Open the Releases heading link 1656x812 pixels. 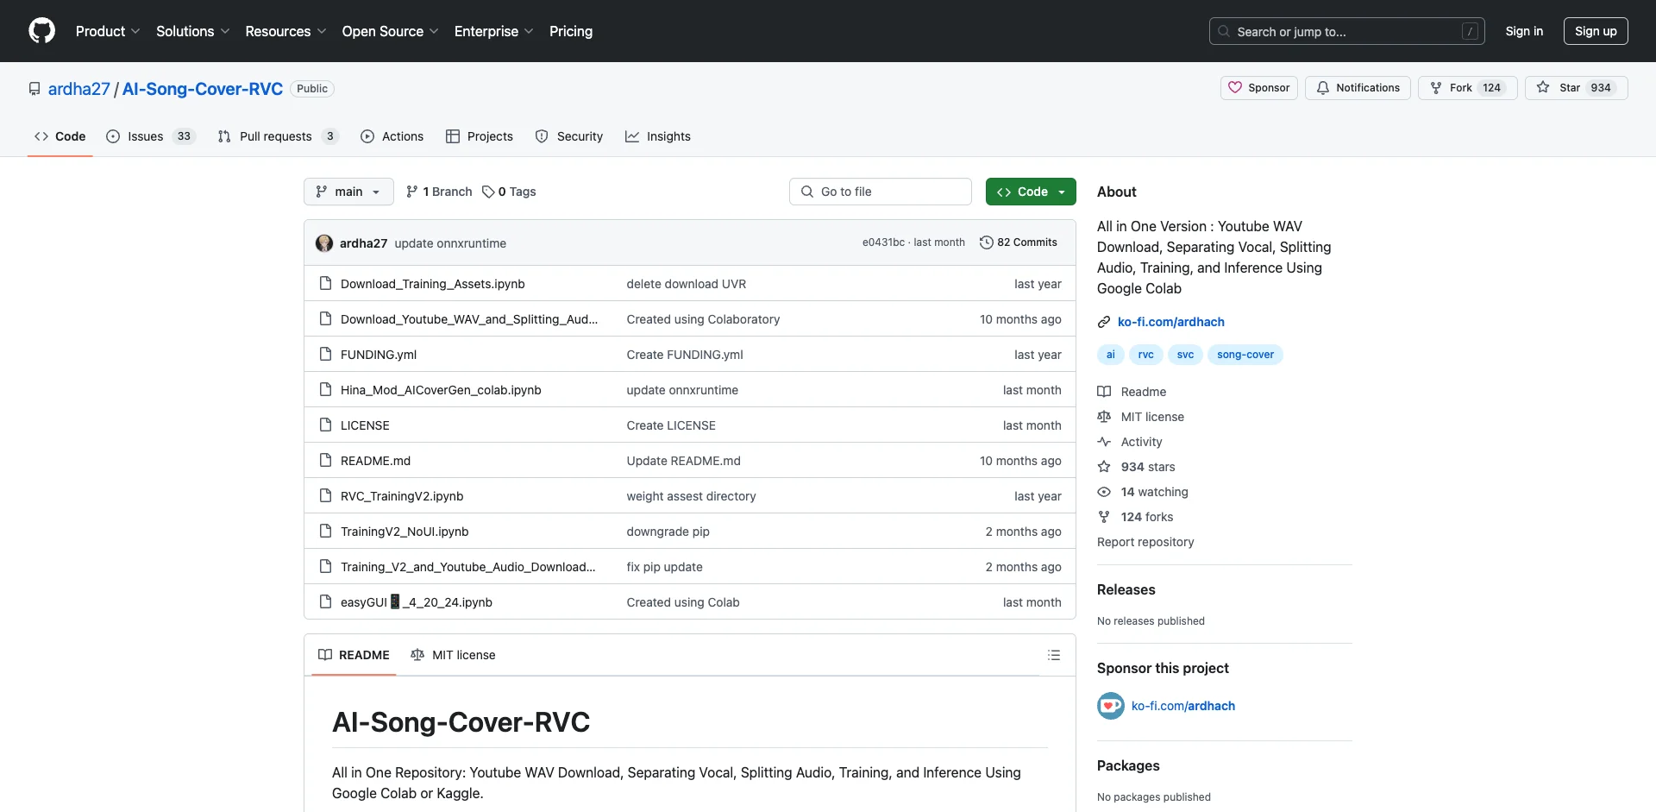(x=1126, y=589)
